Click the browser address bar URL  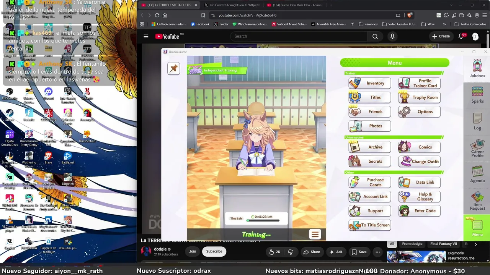[247, 15]
